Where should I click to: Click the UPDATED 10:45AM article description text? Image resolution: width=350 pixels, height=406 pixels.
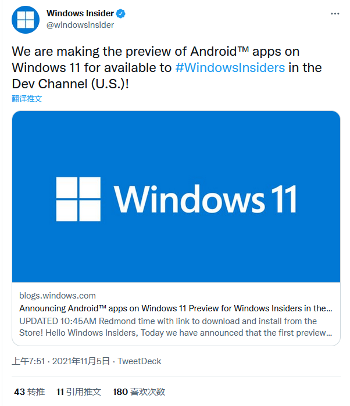[176, 327]
